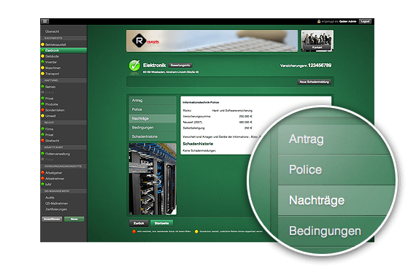
Task: Click the Versicherungssumme row in the policy panel
Action: 217,117
